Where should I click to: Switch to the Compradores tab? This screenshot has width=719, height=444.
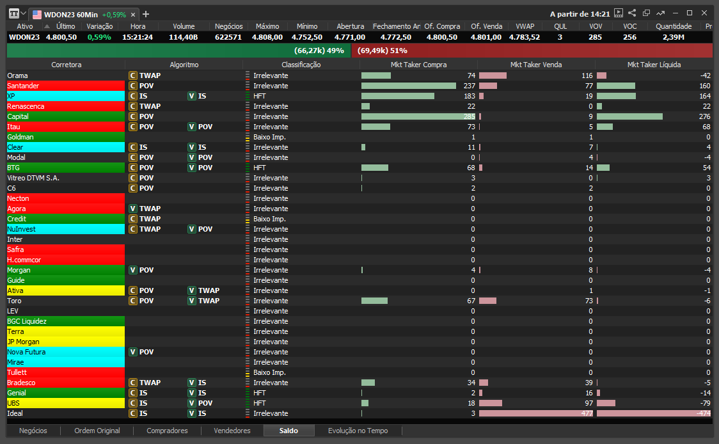coord(168,431)
